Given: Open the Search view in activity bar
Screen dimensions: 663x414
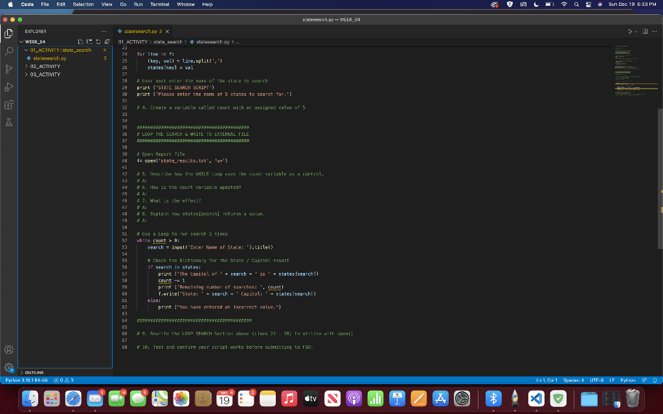Looking at the screenshot, I should point(10,50).
